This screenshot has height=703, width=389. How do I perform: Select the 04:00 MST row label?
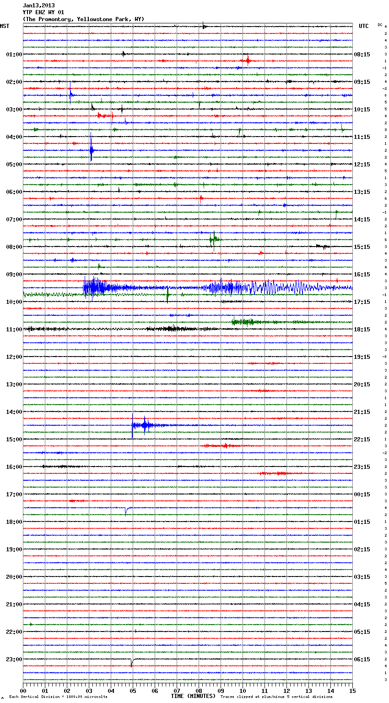tap(14, 137)
